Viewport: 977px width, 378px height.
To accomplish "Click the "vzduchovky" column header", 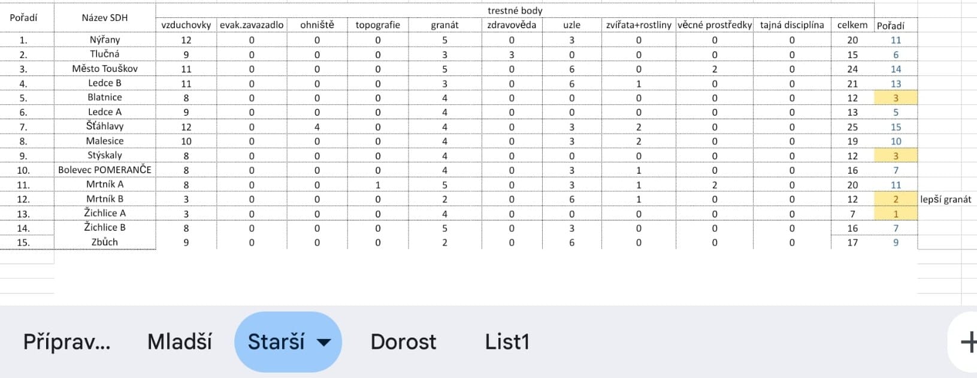I will pos(186,25).
